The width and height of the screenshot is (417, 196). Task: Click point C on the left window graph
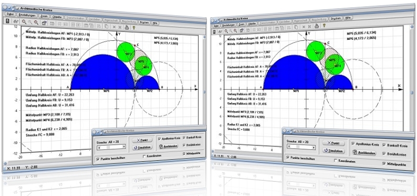135,46
